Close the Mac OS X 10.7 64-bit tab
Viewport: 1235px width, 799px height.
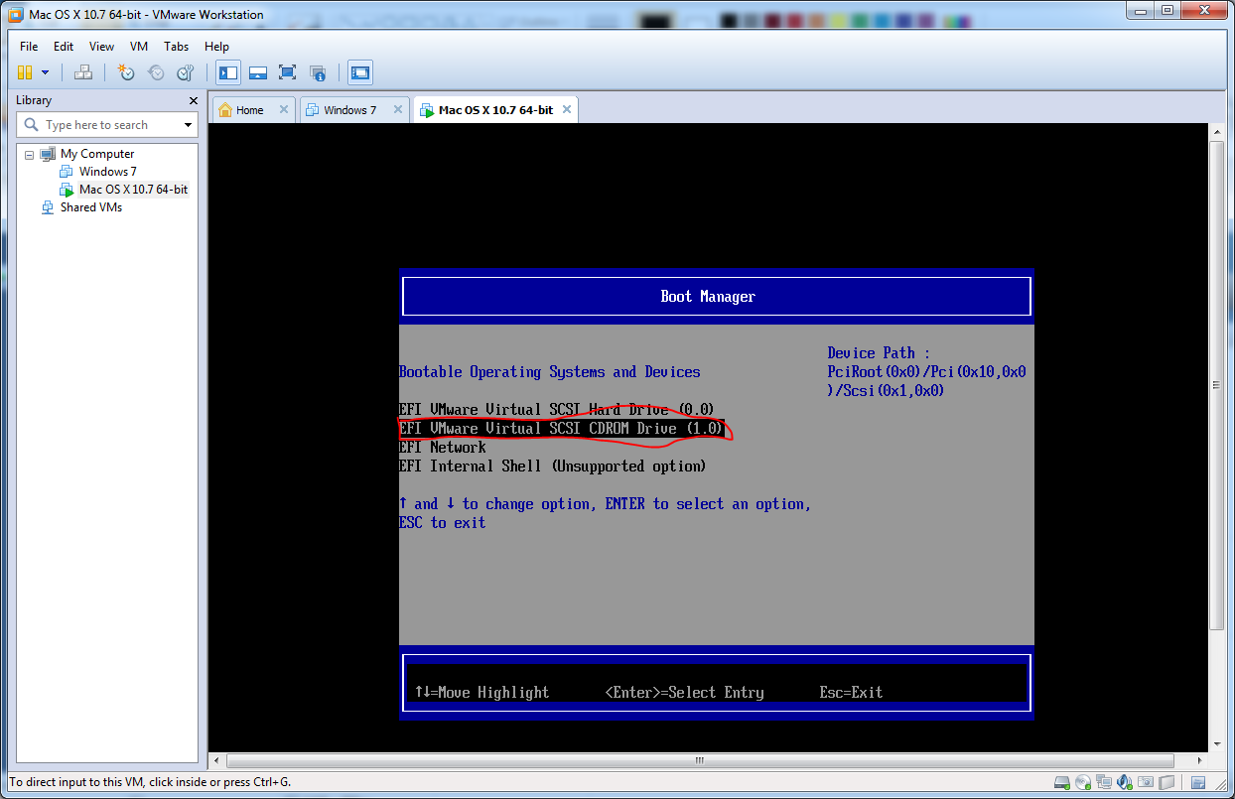568,109
